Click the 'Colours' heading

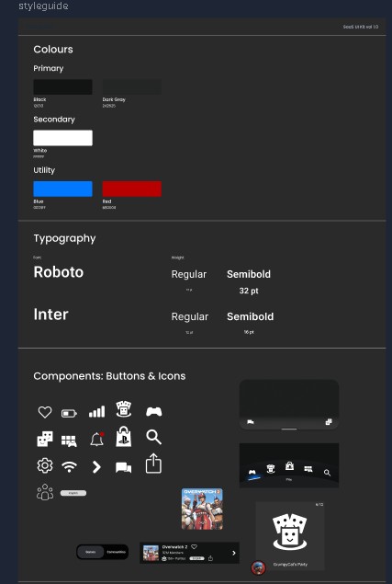(x=53, y=49)
